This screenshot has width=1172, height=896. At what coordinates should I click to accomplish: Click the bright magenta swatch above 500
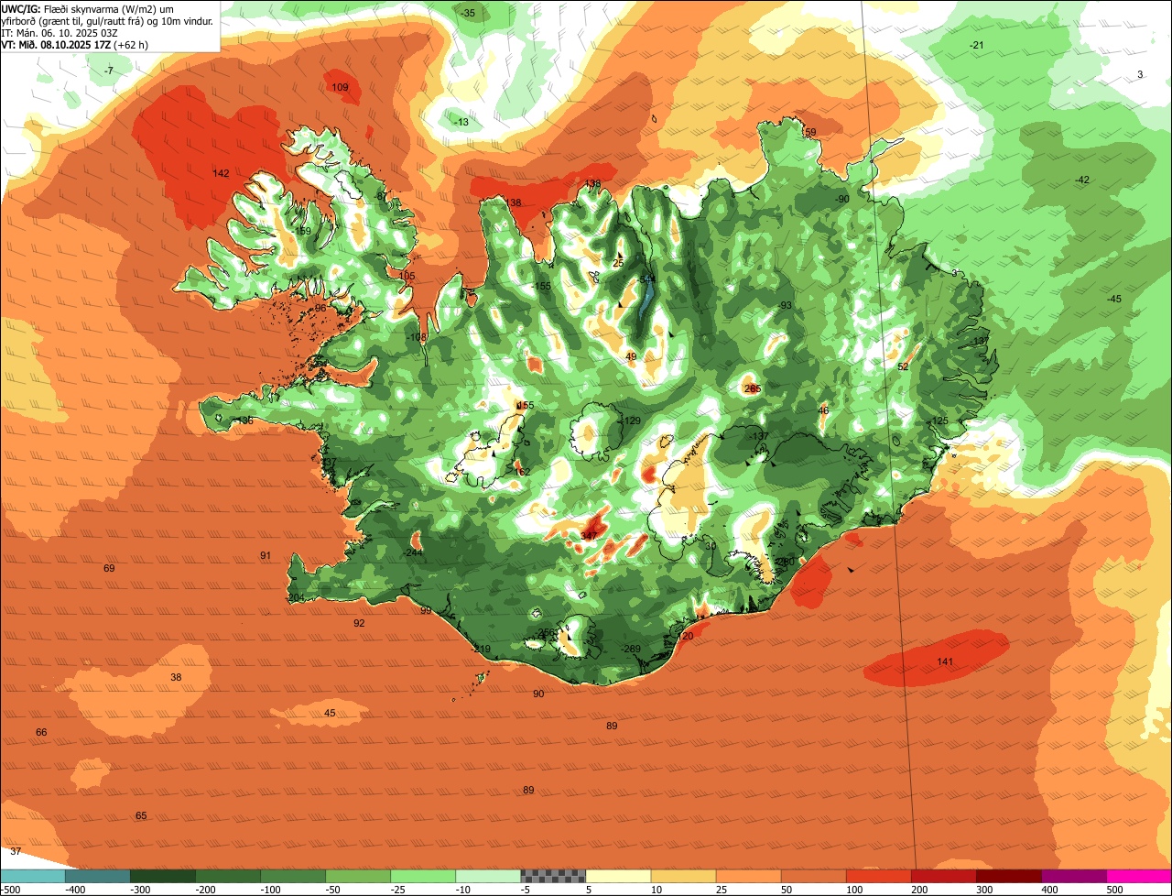[1139, 875]
